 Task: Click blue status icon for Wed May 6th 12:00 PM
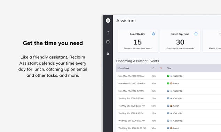pos(168,128)
